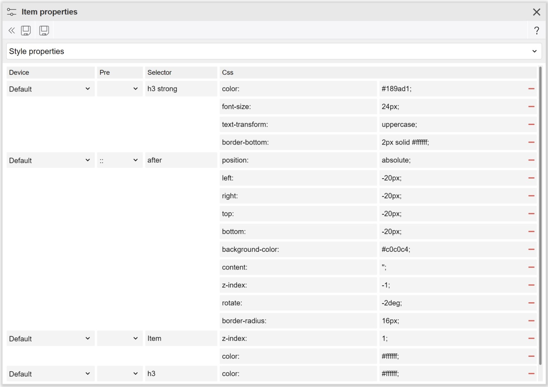
Task: Edit the 'after' selector field
Action: (x=181, y=160)
